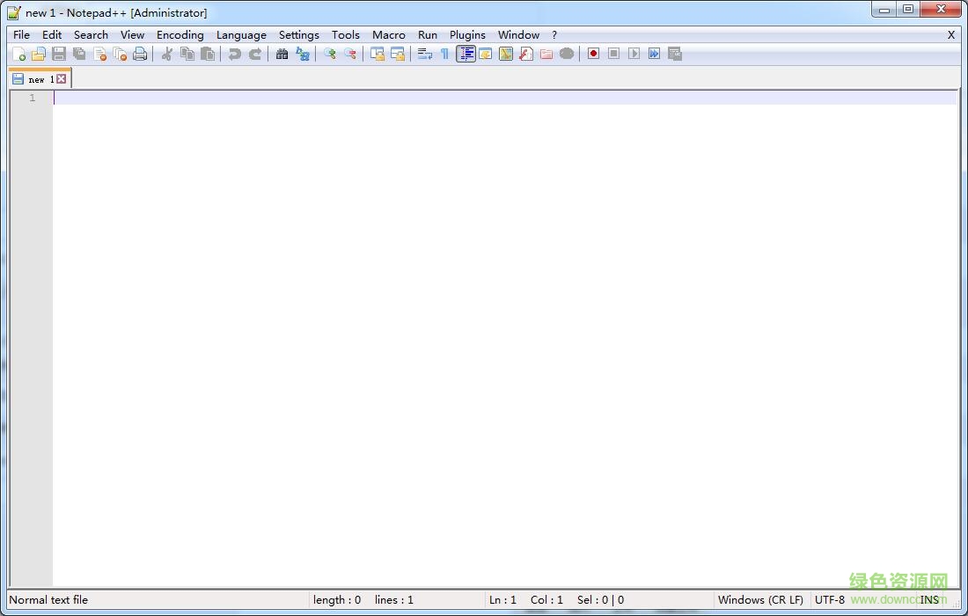
Task: Click the Print icon in toolbar
Action: pos(140,54)
